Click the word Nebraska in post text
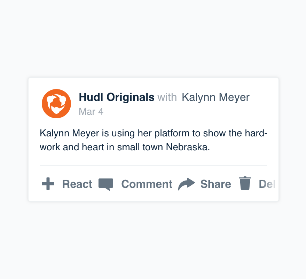The image size is (307, 279). [188, 147]
